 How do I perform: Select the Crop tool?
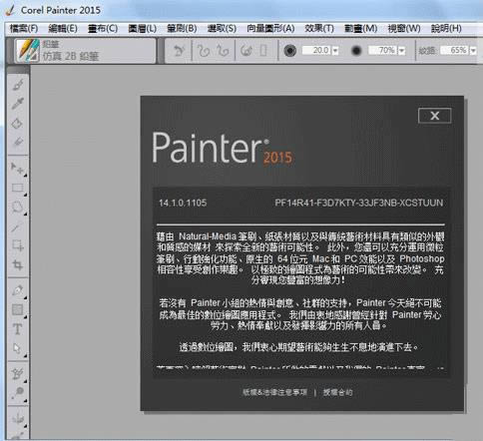[x=17, y=265]
